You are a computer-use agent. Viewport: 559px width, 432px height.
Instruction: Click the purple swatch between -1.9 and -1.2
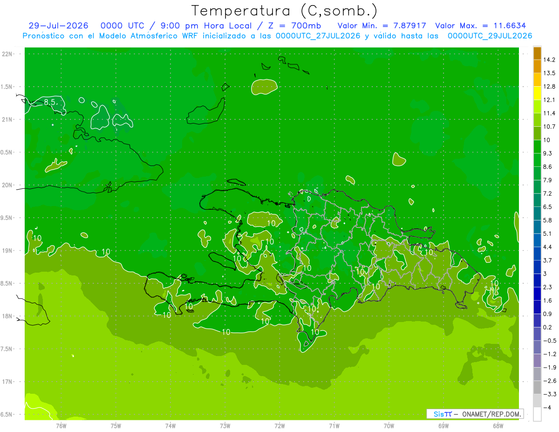537,361
